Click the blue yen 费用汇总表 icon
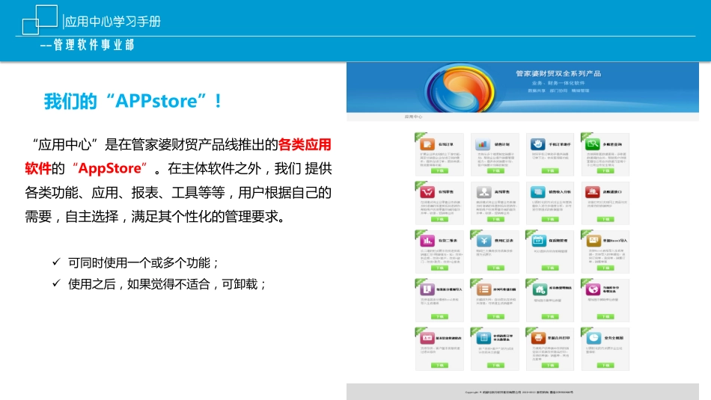Screen dimensions: 711x400 pos(483,241)
